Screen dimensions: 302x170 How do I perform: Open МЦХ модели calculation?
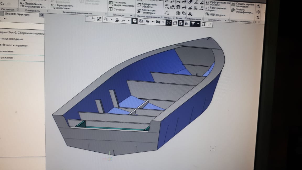click(215, 15)
